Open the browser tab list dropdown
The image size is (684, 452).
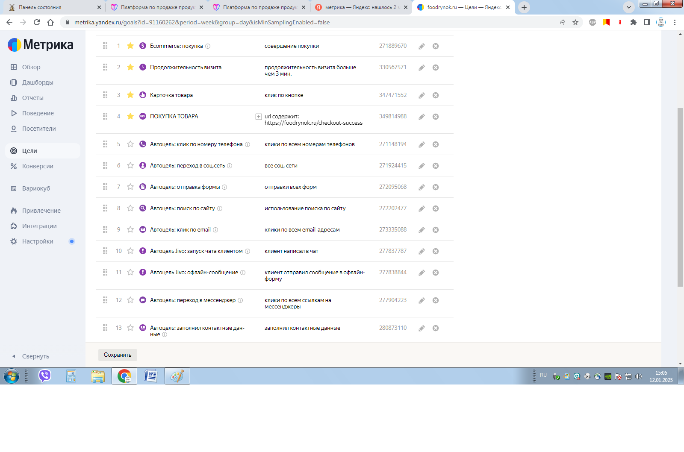click(629, 7)
